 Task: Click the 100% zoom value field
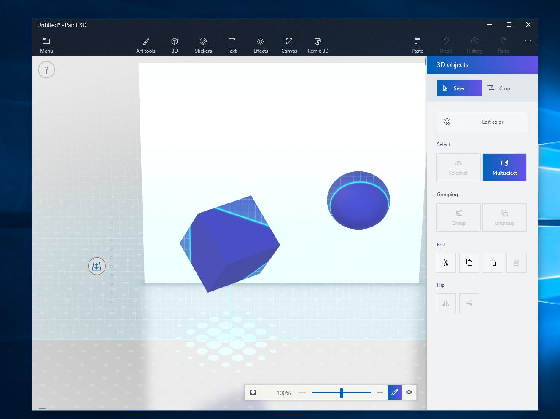283,393
